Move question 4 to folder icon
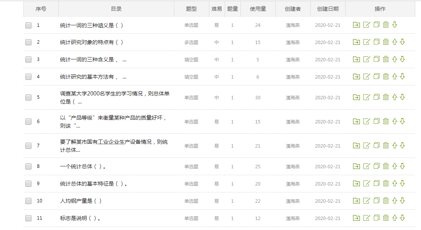This screenshot has height=230, width=421. [356, 77]
